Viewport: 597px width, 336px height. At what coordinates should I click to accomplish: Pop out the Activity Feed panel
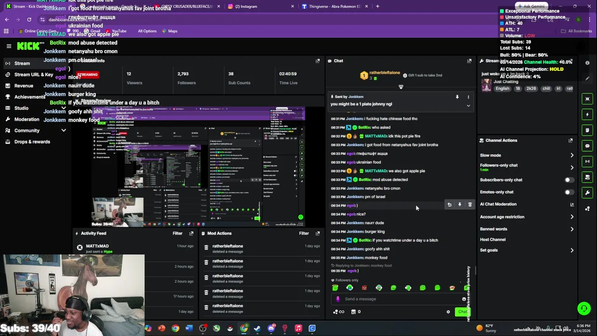pyautogui.click(x=191, y=233)
